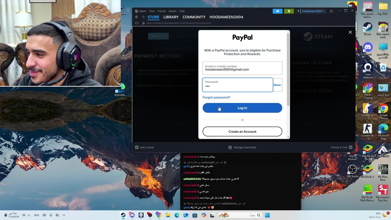
Task: Open the Help menu in Steam
Action: [x=182, y=11]
